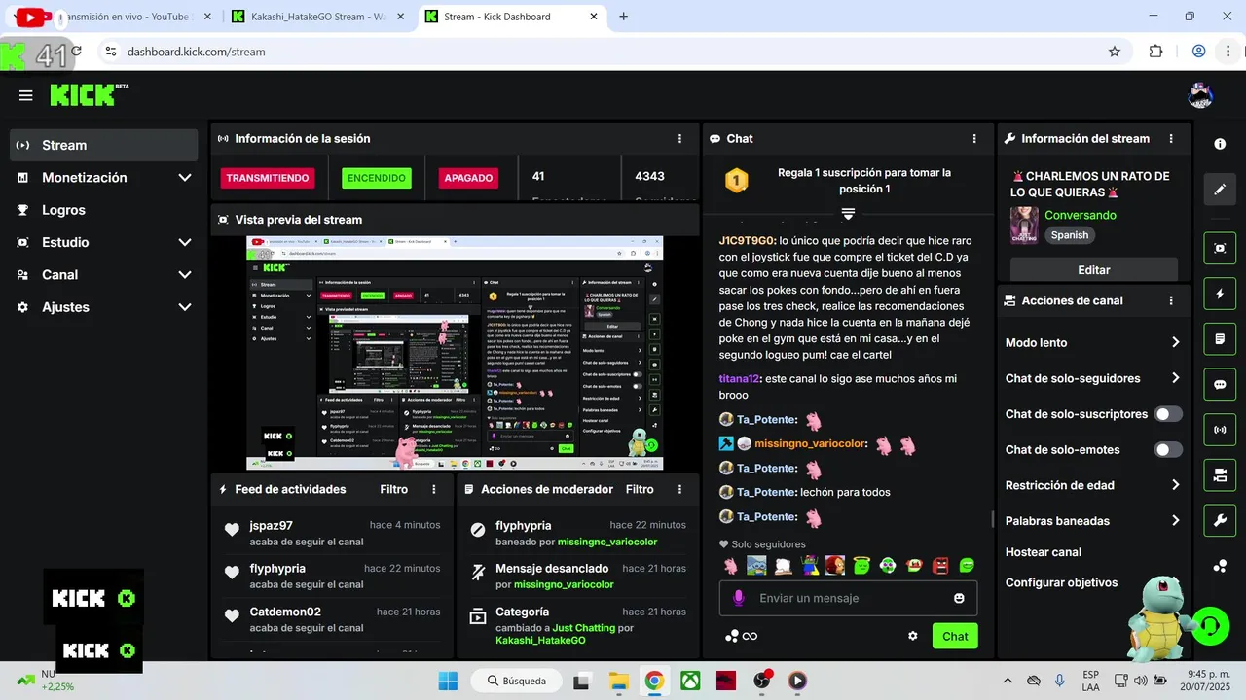The image size is (1246, 700).
Task: Click Kakashi_HatakeGO link in Categoría entry
Action: (x=540, y=641)
